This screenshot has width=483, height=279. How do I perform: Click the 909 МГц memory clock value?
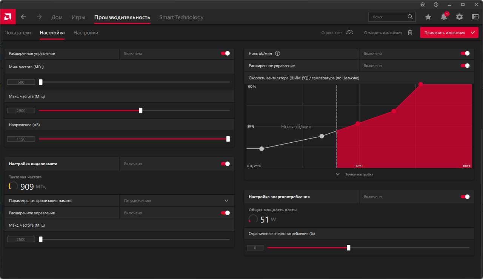(33, 186)
